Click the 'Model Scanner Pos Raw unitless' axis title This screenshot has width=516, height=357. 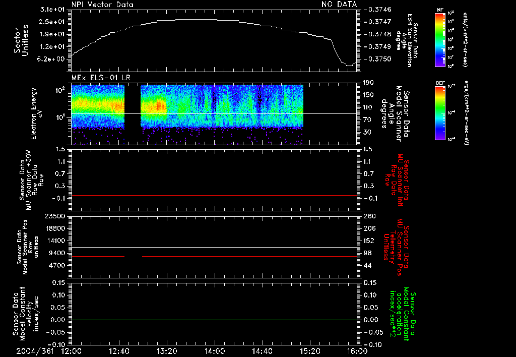pyautogui.click(x=28, y=247)
